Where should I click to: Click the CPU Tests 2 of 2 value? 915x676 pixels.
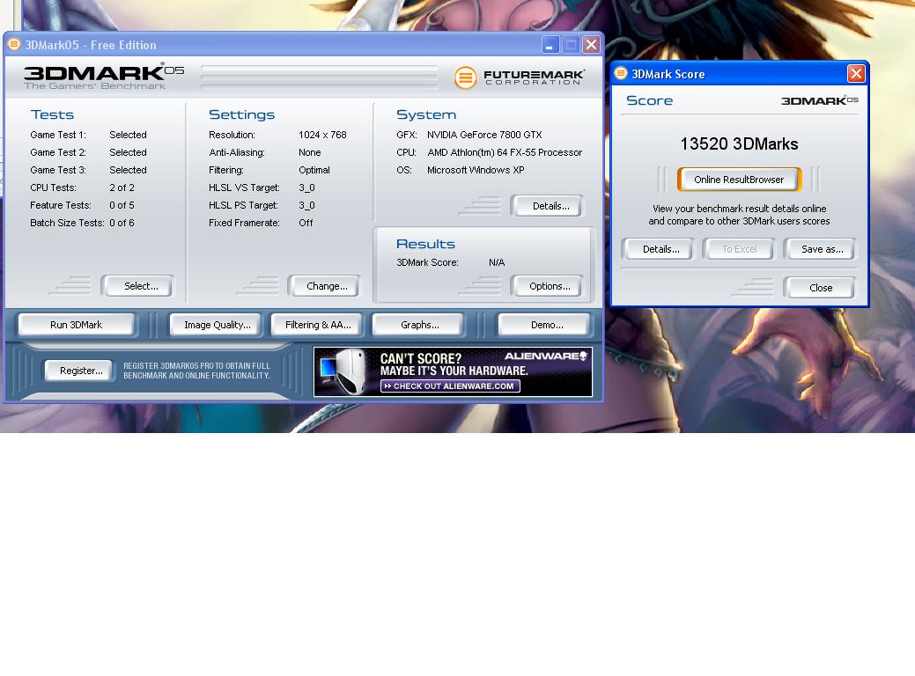pos(122,187)
